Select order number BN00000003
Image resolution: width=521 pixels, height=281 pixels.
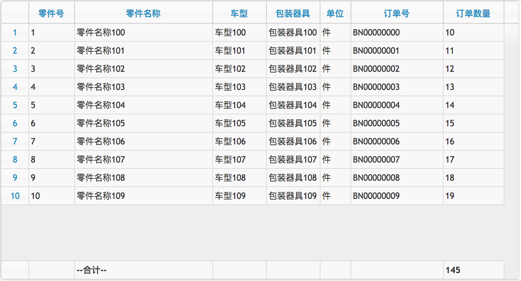click(397, 87)
